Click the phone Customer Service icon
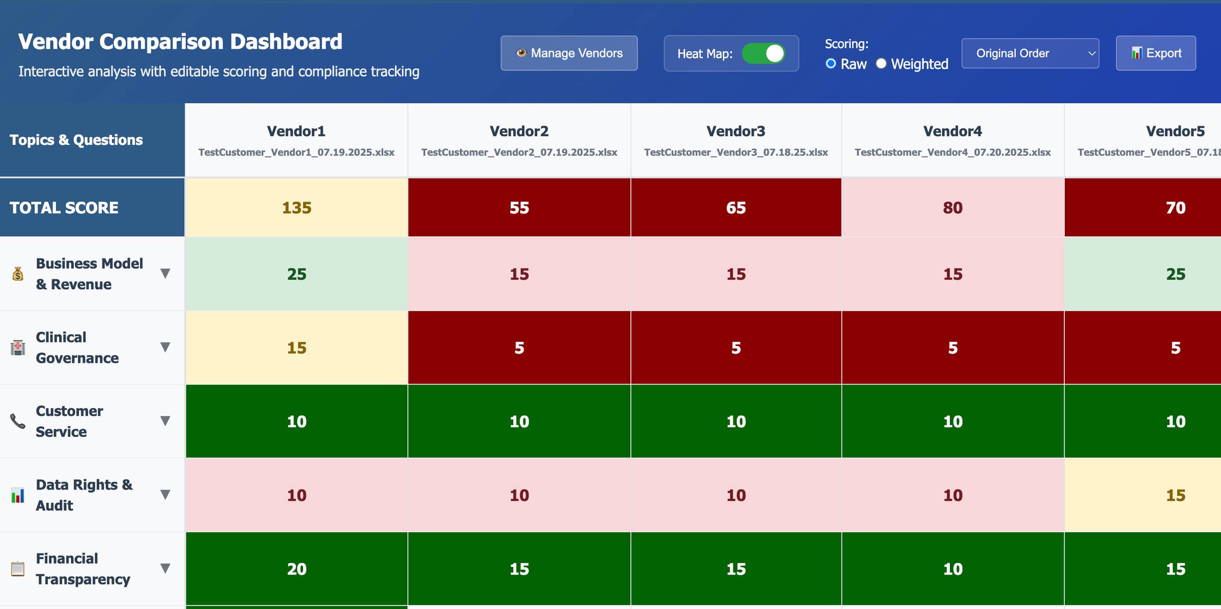The height and width of the screenshot is (609, 1221). (18, 421)
